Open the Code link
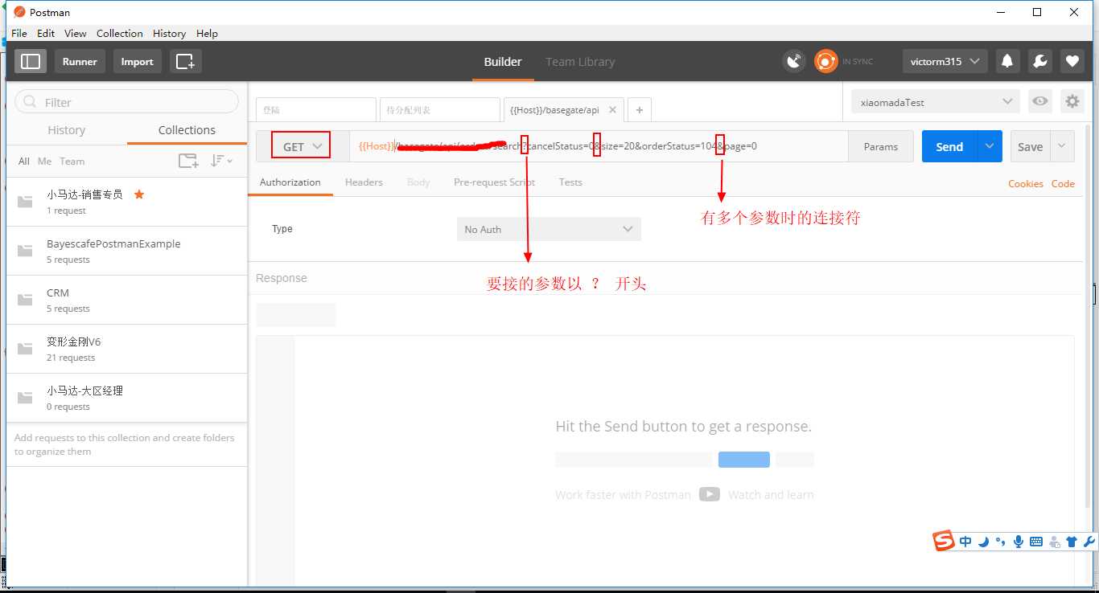This screenshot has height=593, width=1099. click(1063, 183)
